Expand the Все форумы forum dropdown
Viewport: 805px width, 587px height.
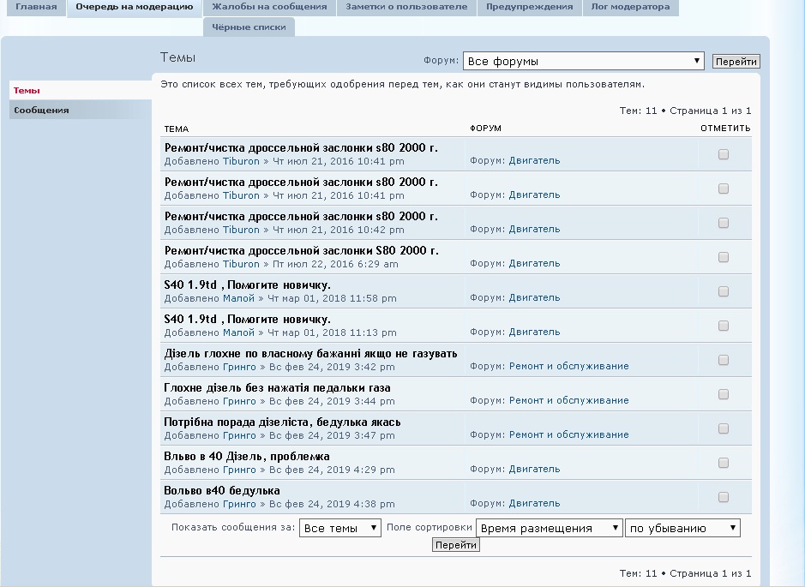583,62
